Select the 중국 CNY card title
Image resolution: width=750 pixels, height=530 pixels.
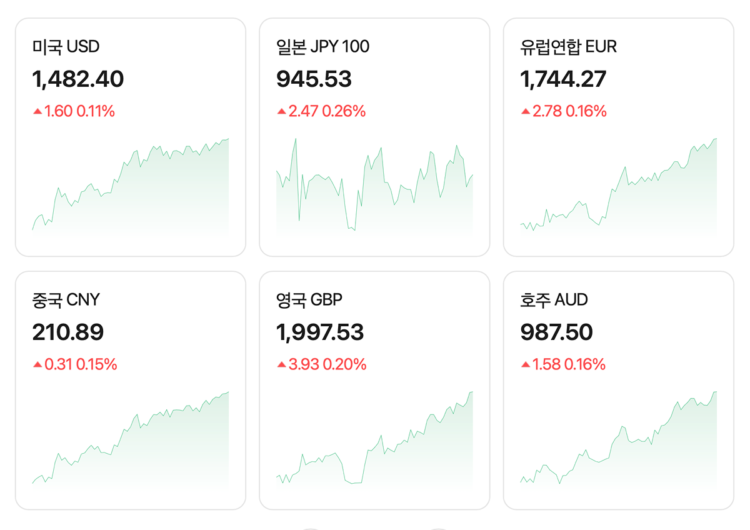(66, 300)
